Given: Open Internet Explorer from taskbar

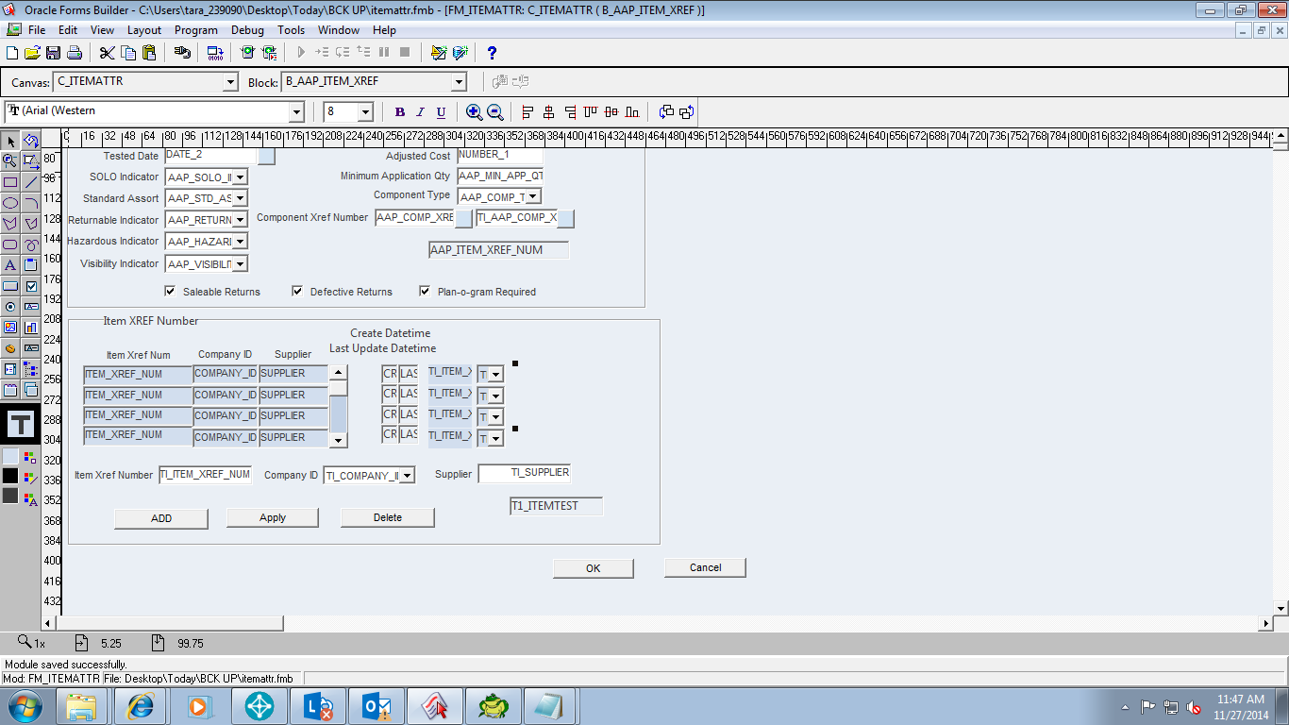Looking at the screenshot, I should click(141, 706).
